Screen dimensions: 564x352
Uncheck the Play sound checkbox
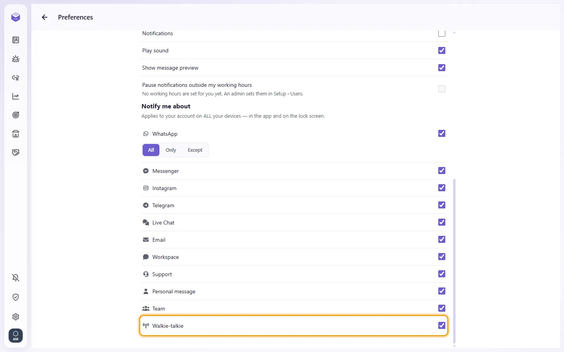point(442,50)
